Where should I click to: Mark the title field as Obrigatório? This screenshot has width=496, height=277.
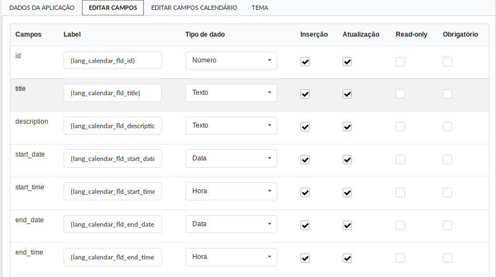click(x=448, y=94)
